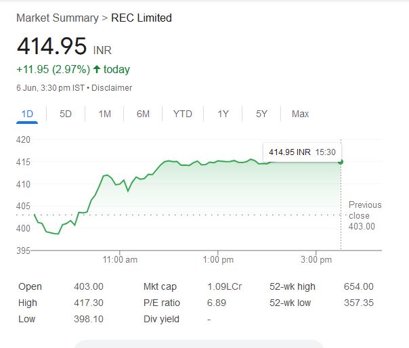Screen dimensions: 409x348
Task: Click the 52-wk high value 654.00
Action: click(x=358, y=286)
